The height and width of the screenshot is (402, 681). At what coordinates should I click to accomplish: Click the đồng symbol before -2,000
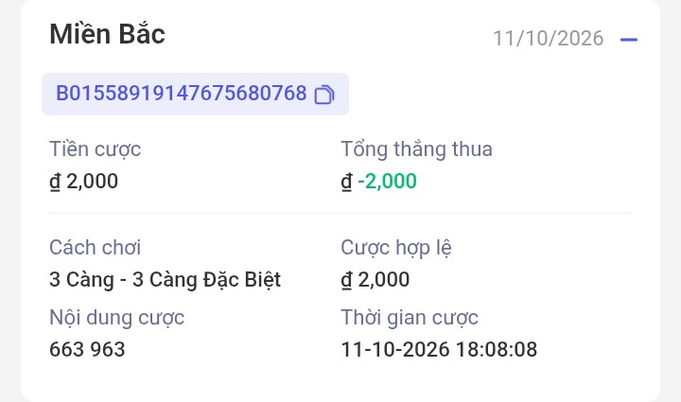coord(346,182)
